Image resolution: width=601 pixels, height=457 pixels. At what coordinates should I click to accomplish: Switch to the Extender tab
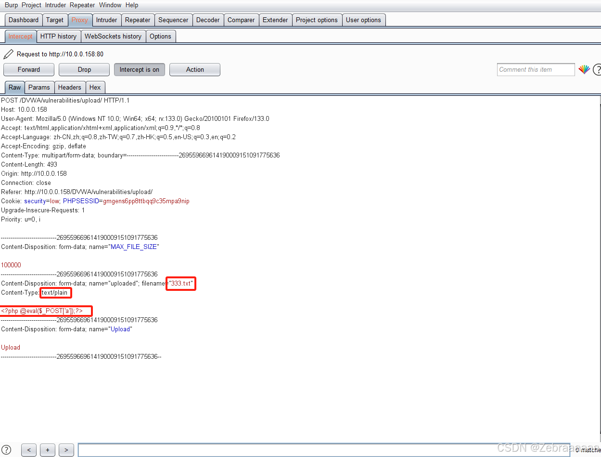tap(275, 20)
